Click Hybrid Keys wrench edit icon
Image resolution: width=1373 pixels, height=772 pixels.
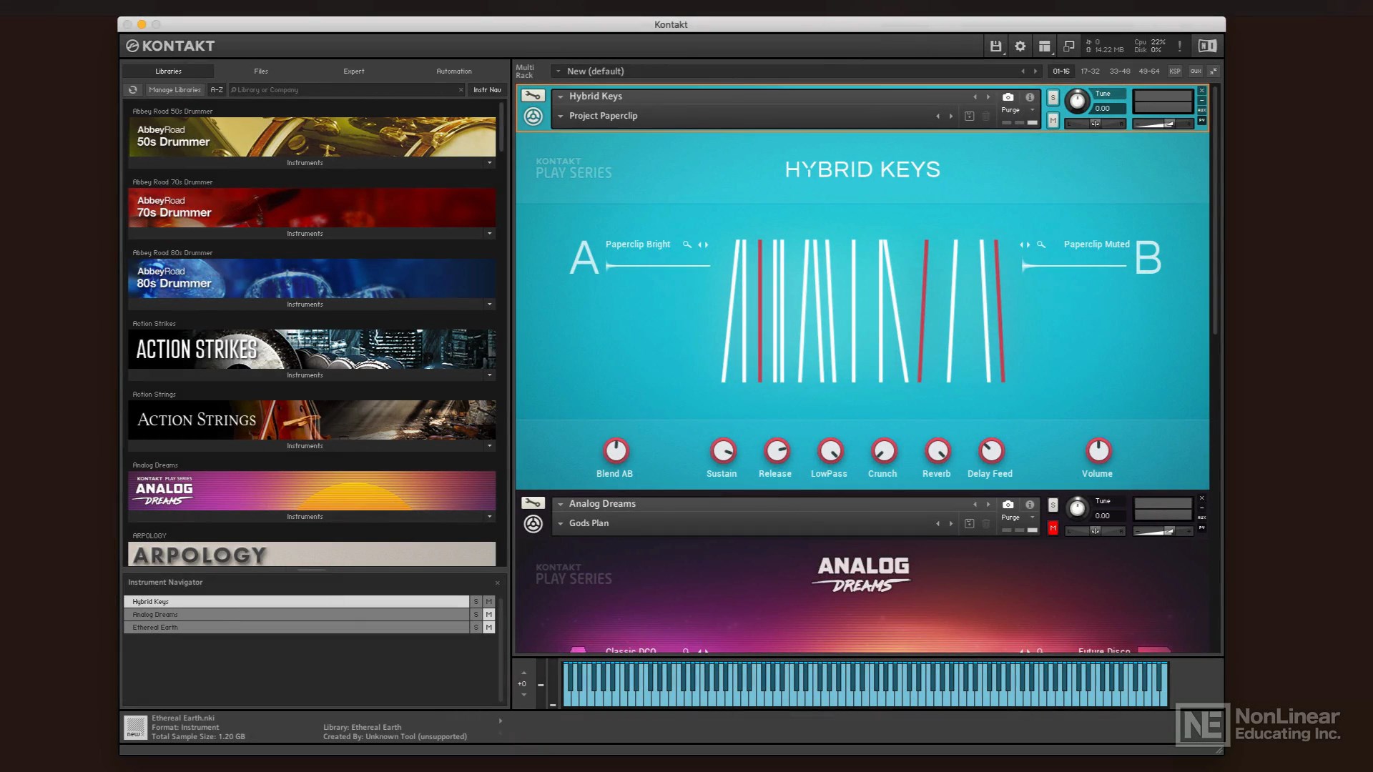(x=533, y=96)
